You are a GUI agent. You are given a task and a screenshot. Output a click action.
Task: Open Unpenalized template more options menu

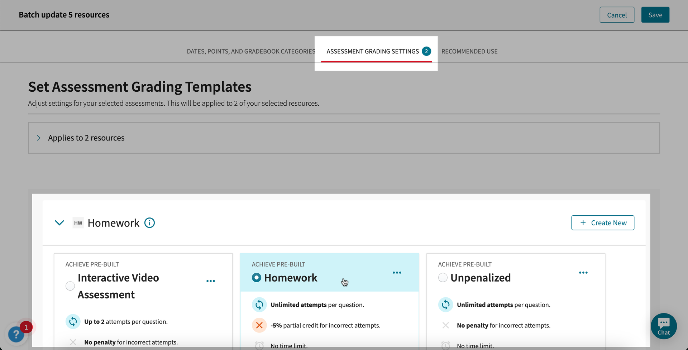point(583,273)
